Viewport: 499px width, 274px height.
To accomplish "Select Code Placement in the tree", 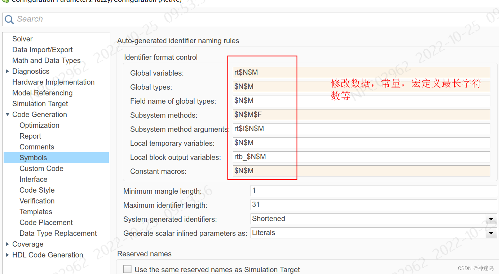I will tap(46, 223).
